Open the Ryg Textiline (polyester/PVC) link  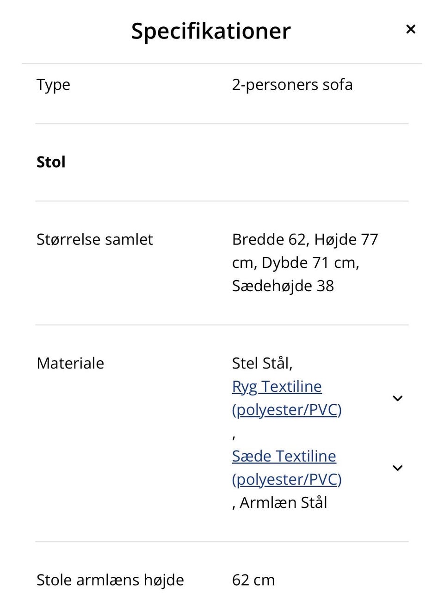(x=277, y=386)
